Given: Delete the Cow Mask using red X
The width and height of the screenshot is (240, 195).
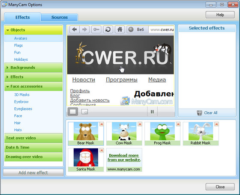Looking at the screenshot, I should pyautogui.click(x=140, y=124).
